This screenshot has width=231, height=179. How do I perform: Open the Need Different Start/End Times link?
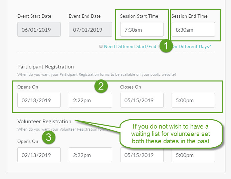click(x=130, y=46)
